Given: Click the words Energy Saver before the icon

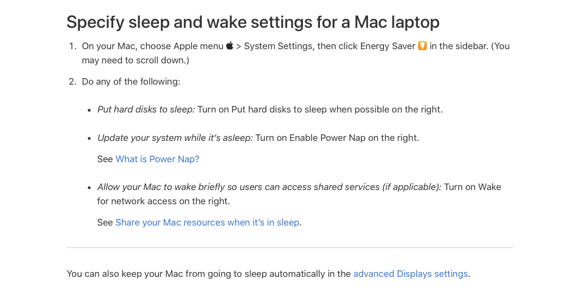Looking at the screenshot, I should [x=388, y=46].
